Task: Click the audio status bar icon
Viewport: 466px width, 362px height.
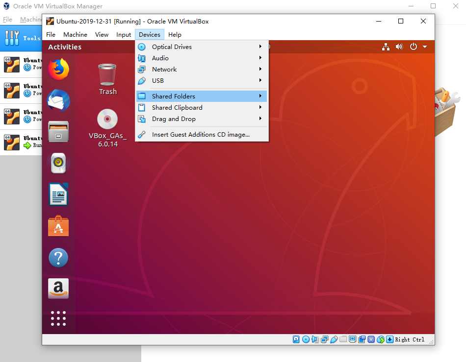Action: tap(315, 339)
